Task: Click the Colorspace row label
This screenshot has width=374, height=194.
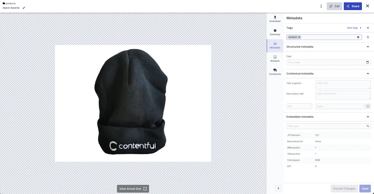Action: coord(293,160)
